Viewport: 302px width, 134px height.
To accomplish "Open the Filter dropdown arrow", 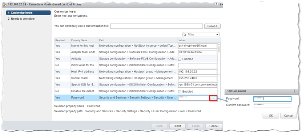I will pyautogui.click(x=217, y=35).
